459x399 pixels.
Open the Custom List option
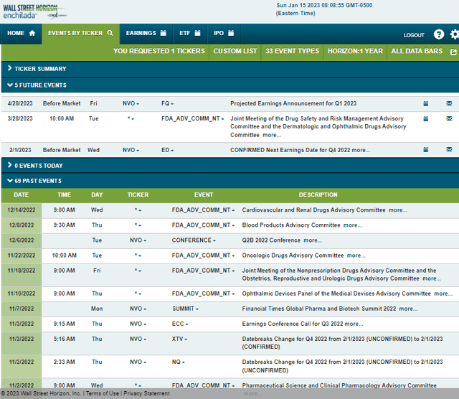(235, 51)
